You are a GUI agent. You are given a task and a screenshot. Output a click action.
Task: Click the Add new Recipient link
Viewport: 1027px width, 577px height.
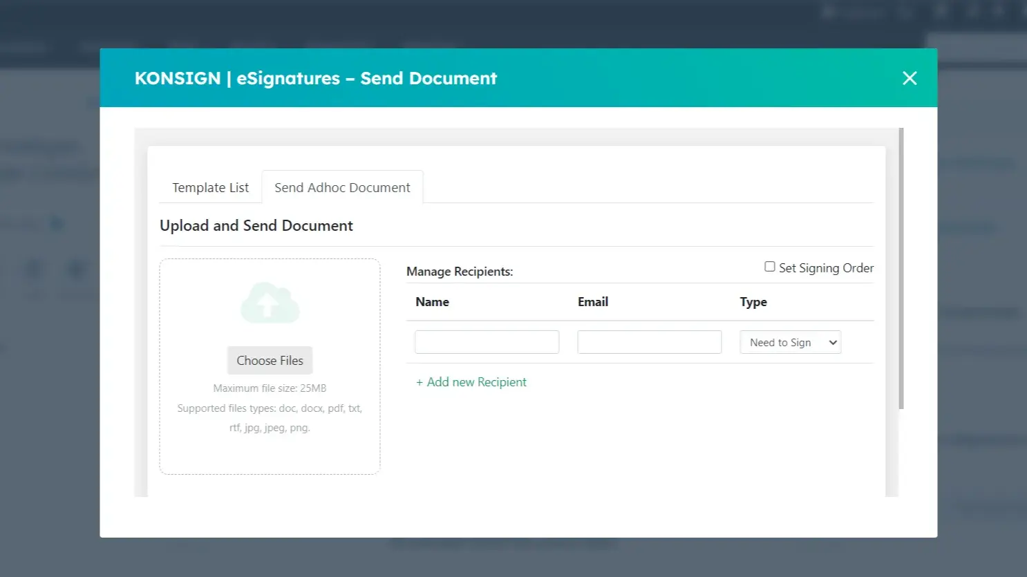pyautogui.click(x=471, y=382)
